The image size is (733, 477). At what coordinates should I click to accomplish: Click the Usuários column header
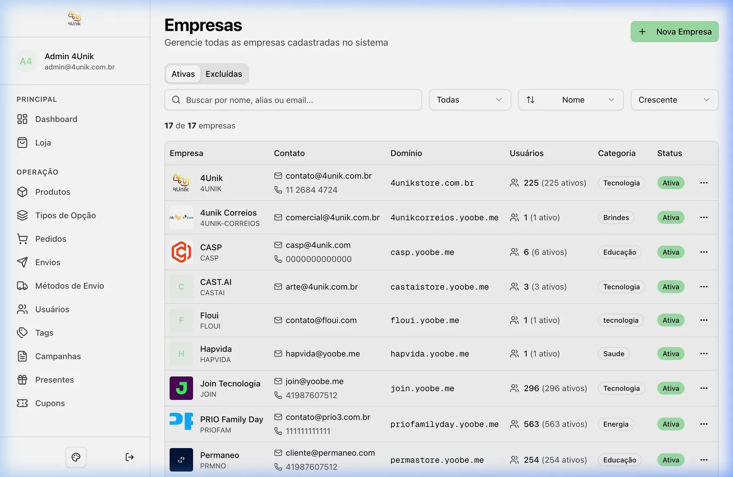(x=527, y=154)
